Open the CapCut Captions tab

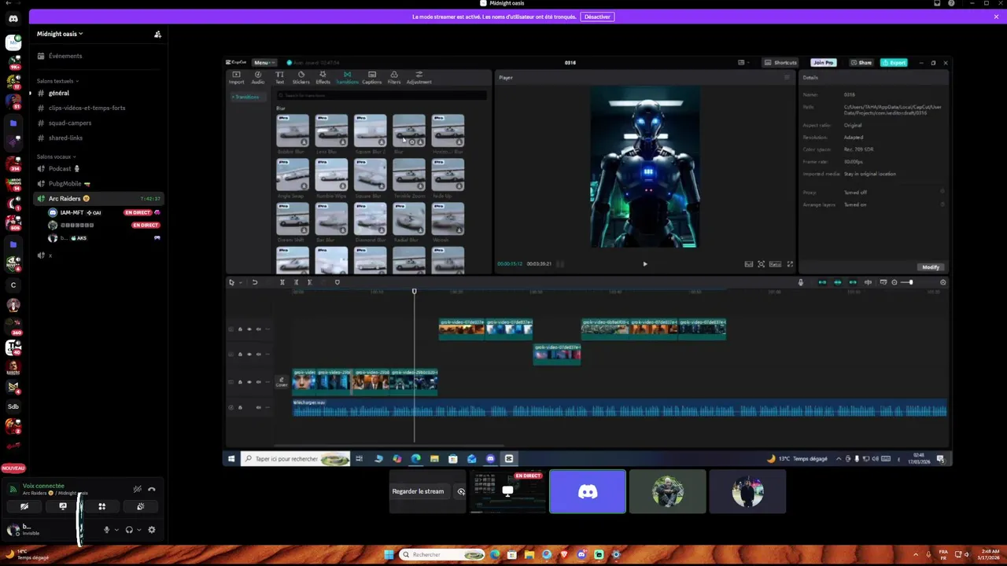coord(372,77)
